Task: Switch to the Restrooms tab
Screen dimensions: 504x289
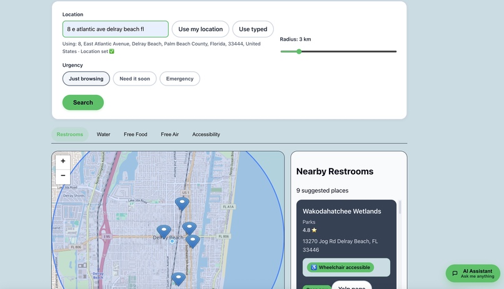Action: 70,134
